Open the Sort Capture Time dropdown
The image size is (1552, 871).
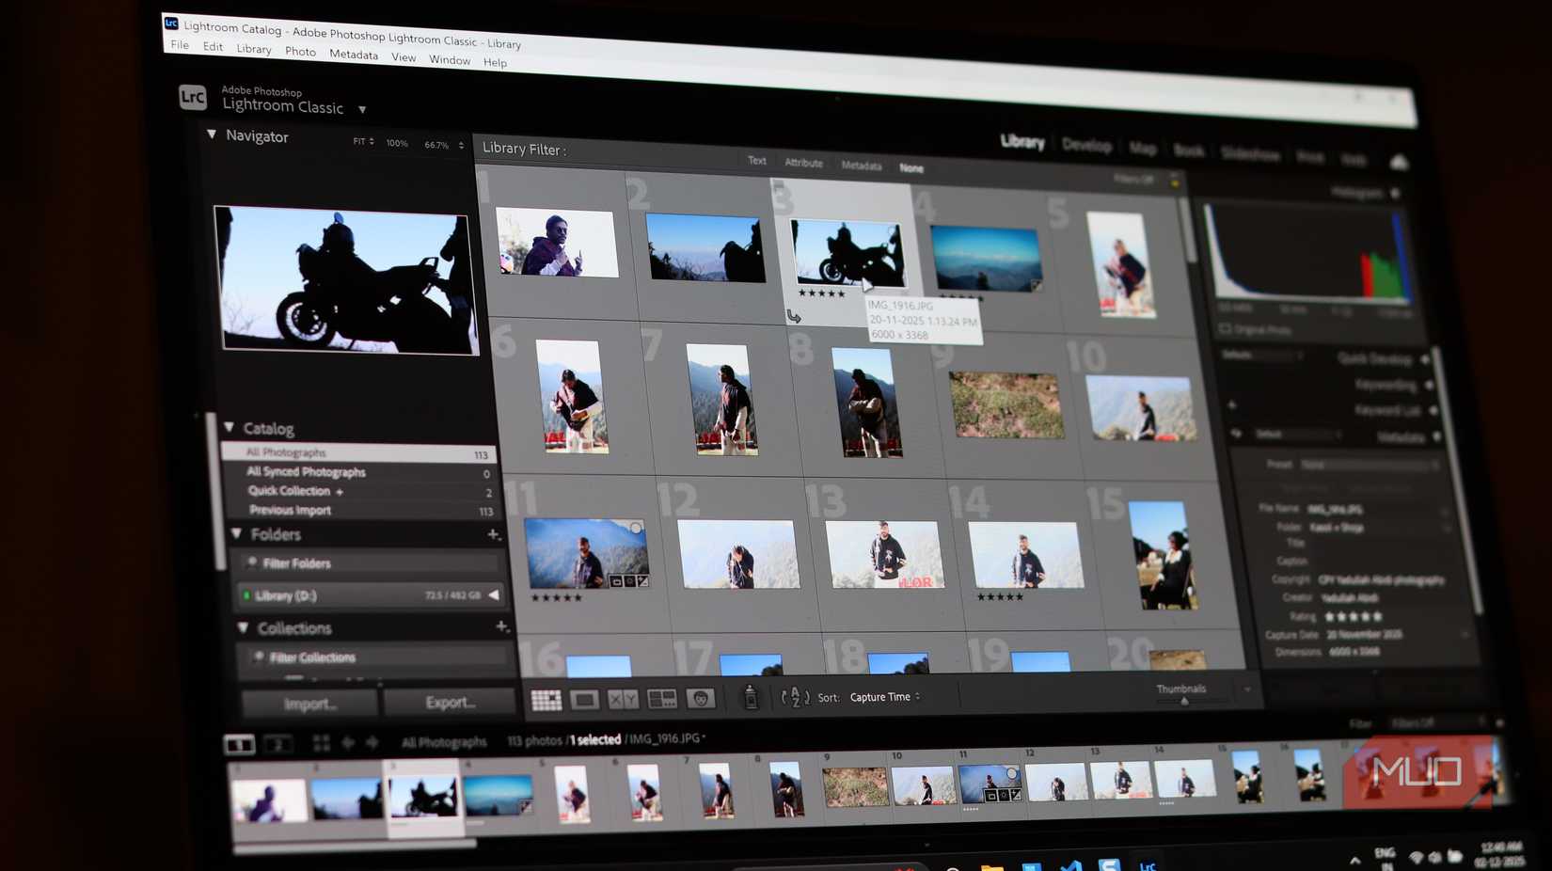coord(883,696)
